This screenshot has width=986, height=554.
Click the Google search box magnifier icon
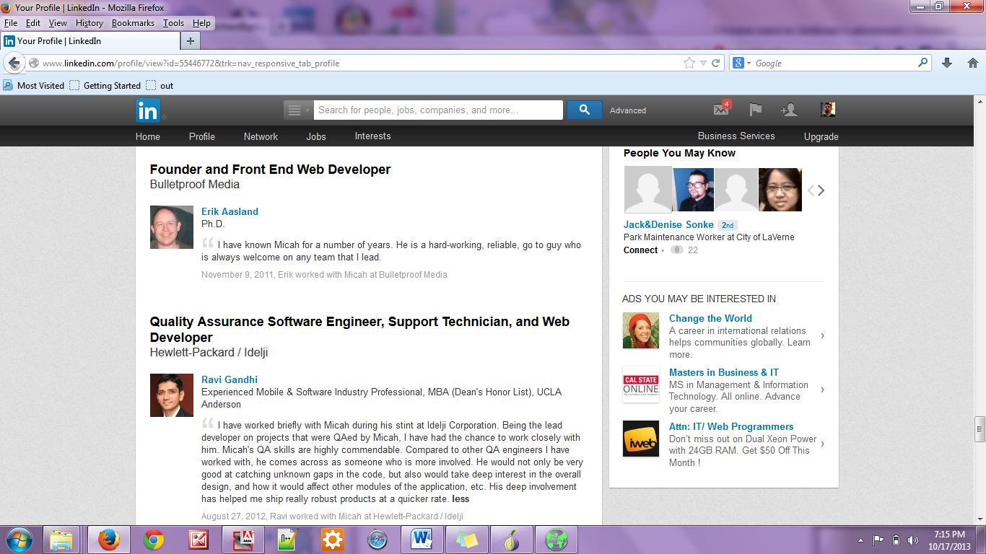pyautogui.click(x=923, y=63)
